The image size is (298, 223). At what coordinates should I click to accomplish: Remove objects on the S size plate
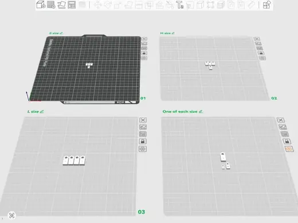point(144,39)
